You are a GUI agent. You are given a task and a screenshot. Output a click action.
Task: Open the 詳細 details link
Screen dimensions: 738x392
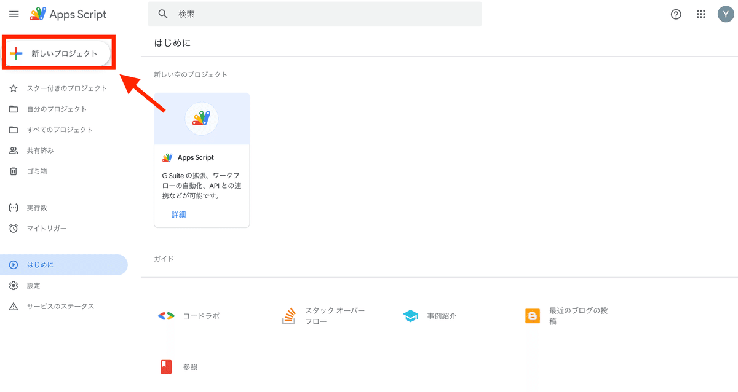[179, 214]
